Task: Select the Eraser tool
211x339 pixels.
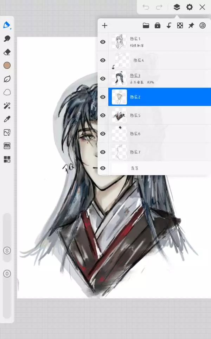Action: tap(7, 52)
